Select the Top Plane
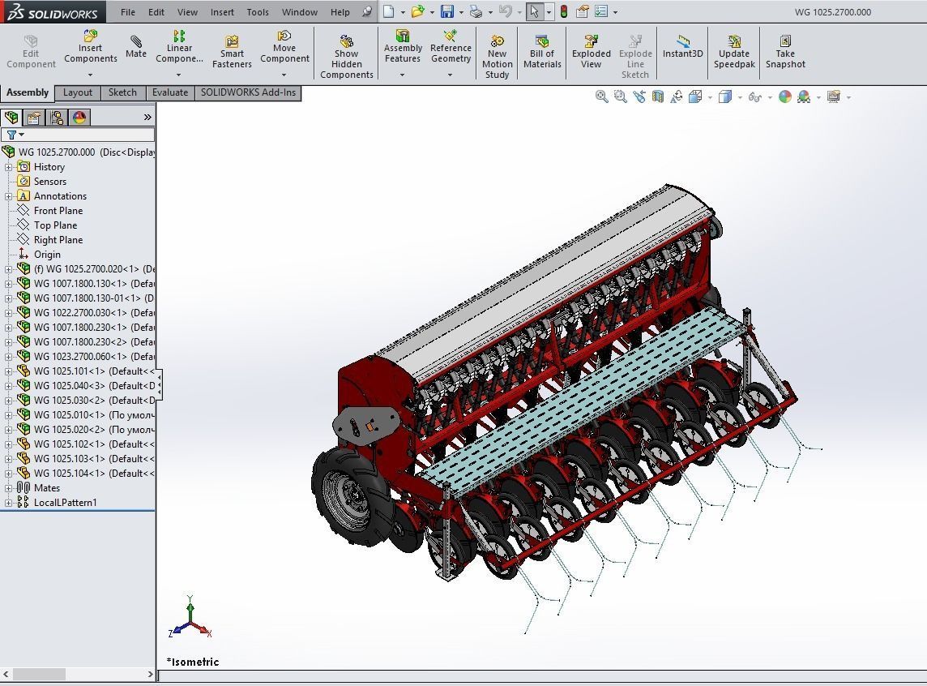 [x=56, y=225]
